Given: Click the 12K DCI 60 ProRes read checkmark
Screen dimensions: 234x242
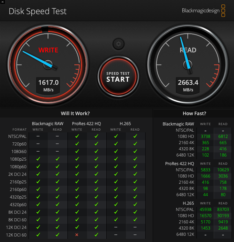Looking at the screenshot, I should (x=96, y=235).
